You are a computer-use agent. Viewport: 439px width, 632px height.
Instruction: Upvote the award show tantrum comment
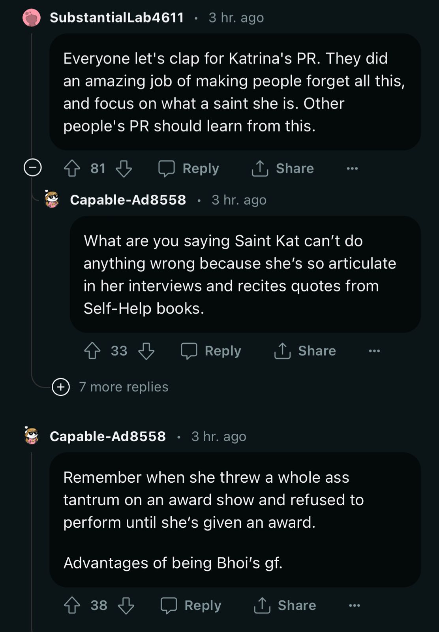pyautogui.click(x=72, y=605)
